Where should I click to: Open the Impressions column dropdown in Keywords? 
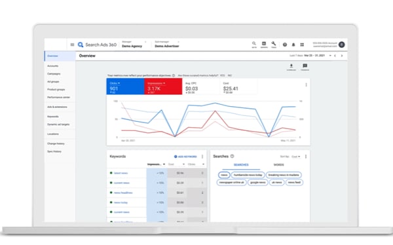tap(164, 164)
